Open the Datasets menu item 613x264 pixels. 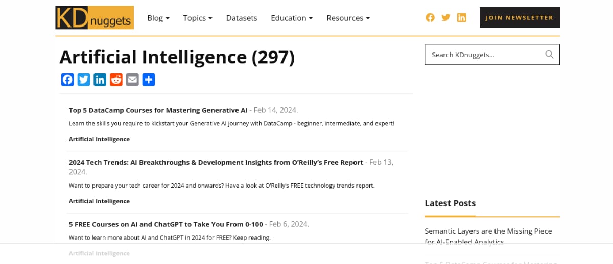pyautogui.click(x=242, y=18)
